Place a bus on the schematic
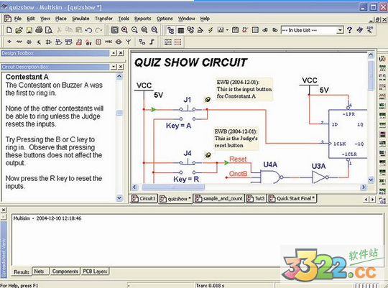The image size is (388, 288). click(x=152, y=42)
